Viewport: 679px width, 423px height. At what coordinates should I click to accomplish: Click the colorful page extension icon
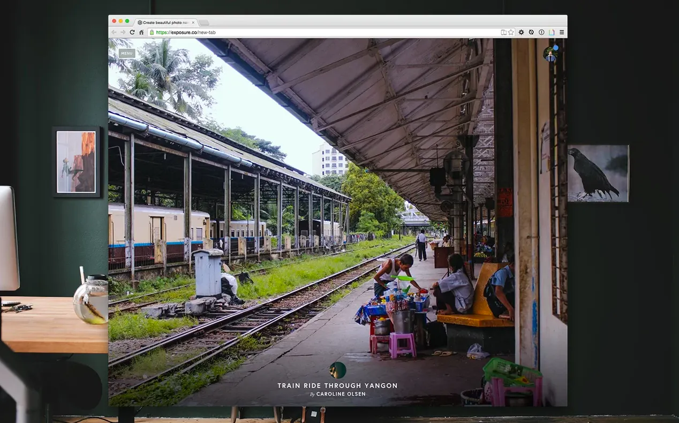(552, 32)
